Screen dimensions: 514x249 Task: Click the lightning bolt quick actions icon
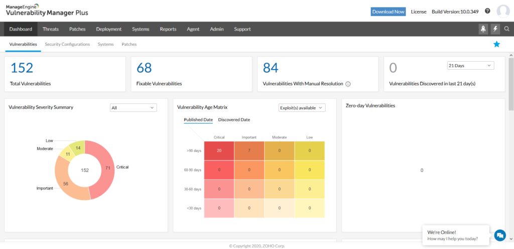[x=495, y=29]
